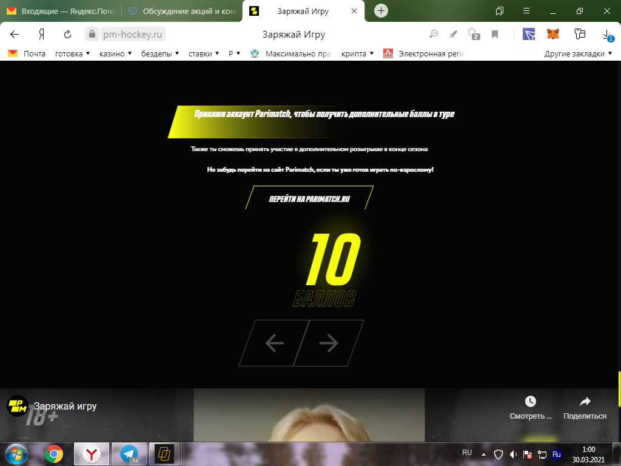Click the pm-hockey.ru address field

[x=133, y=35]
